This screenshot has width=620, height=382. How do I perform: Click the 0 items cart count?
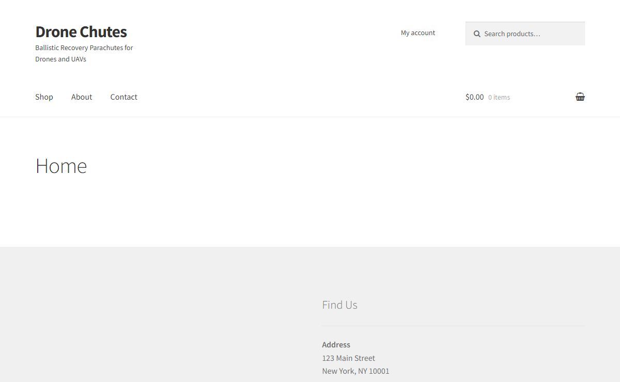499,97
